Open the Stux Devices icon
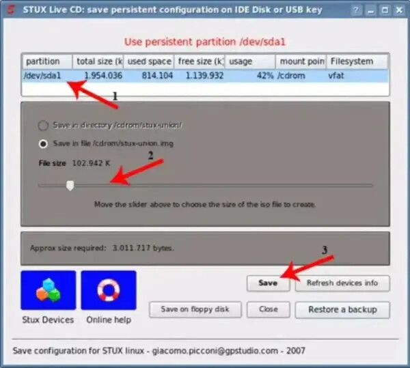The width and height of the screenshot is (410, 368). click(49, 290)
